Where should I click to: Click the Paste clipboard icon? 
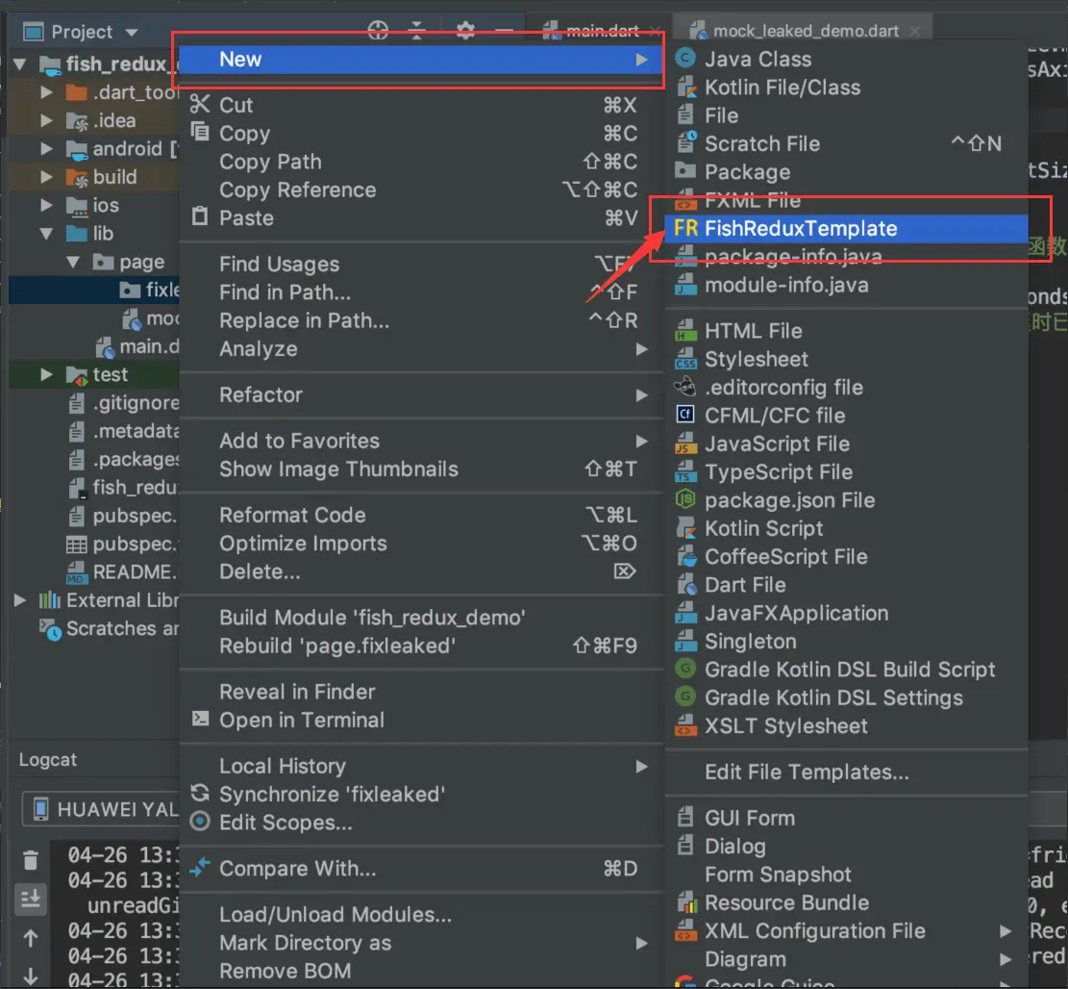200,216
